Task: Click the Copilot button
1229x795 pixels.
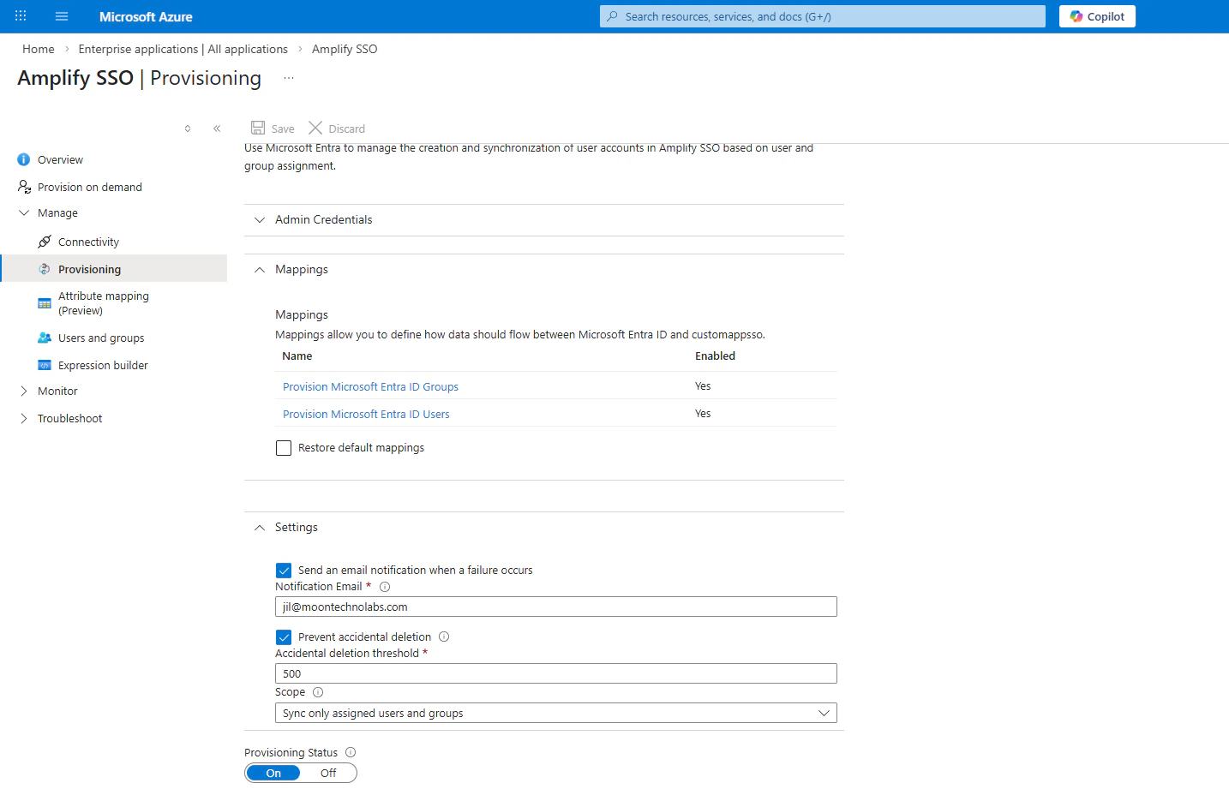Action: tap(1097, 16)
